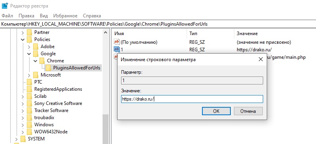Expand the Microsoft key under Policies

click(x=29, y=75)
